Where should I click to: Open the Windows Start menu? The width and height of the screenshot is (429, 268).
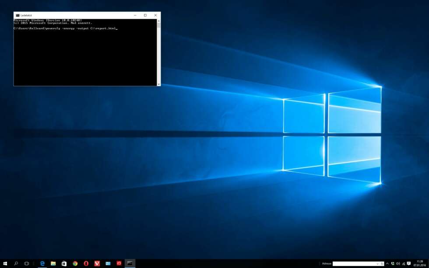click(5, 263)
